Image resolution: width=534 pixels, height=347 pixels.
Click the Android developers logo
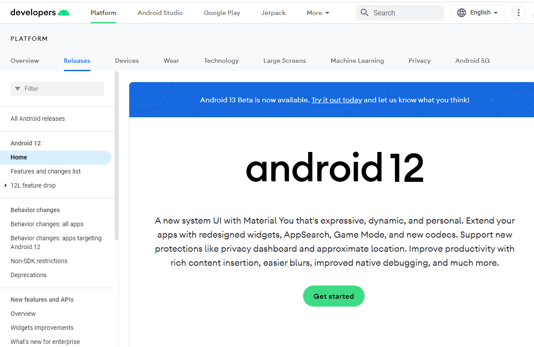coord(40,12)
